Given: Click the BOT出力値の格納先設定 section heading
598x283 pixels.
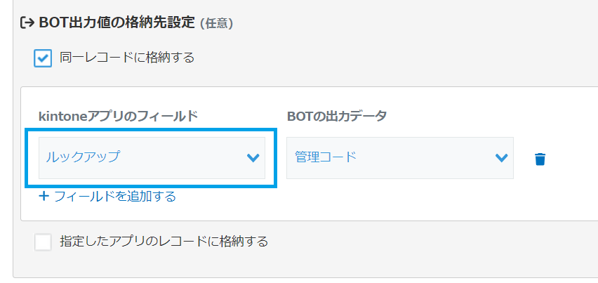Looking at the screenshot, I should tap(117, 22).
